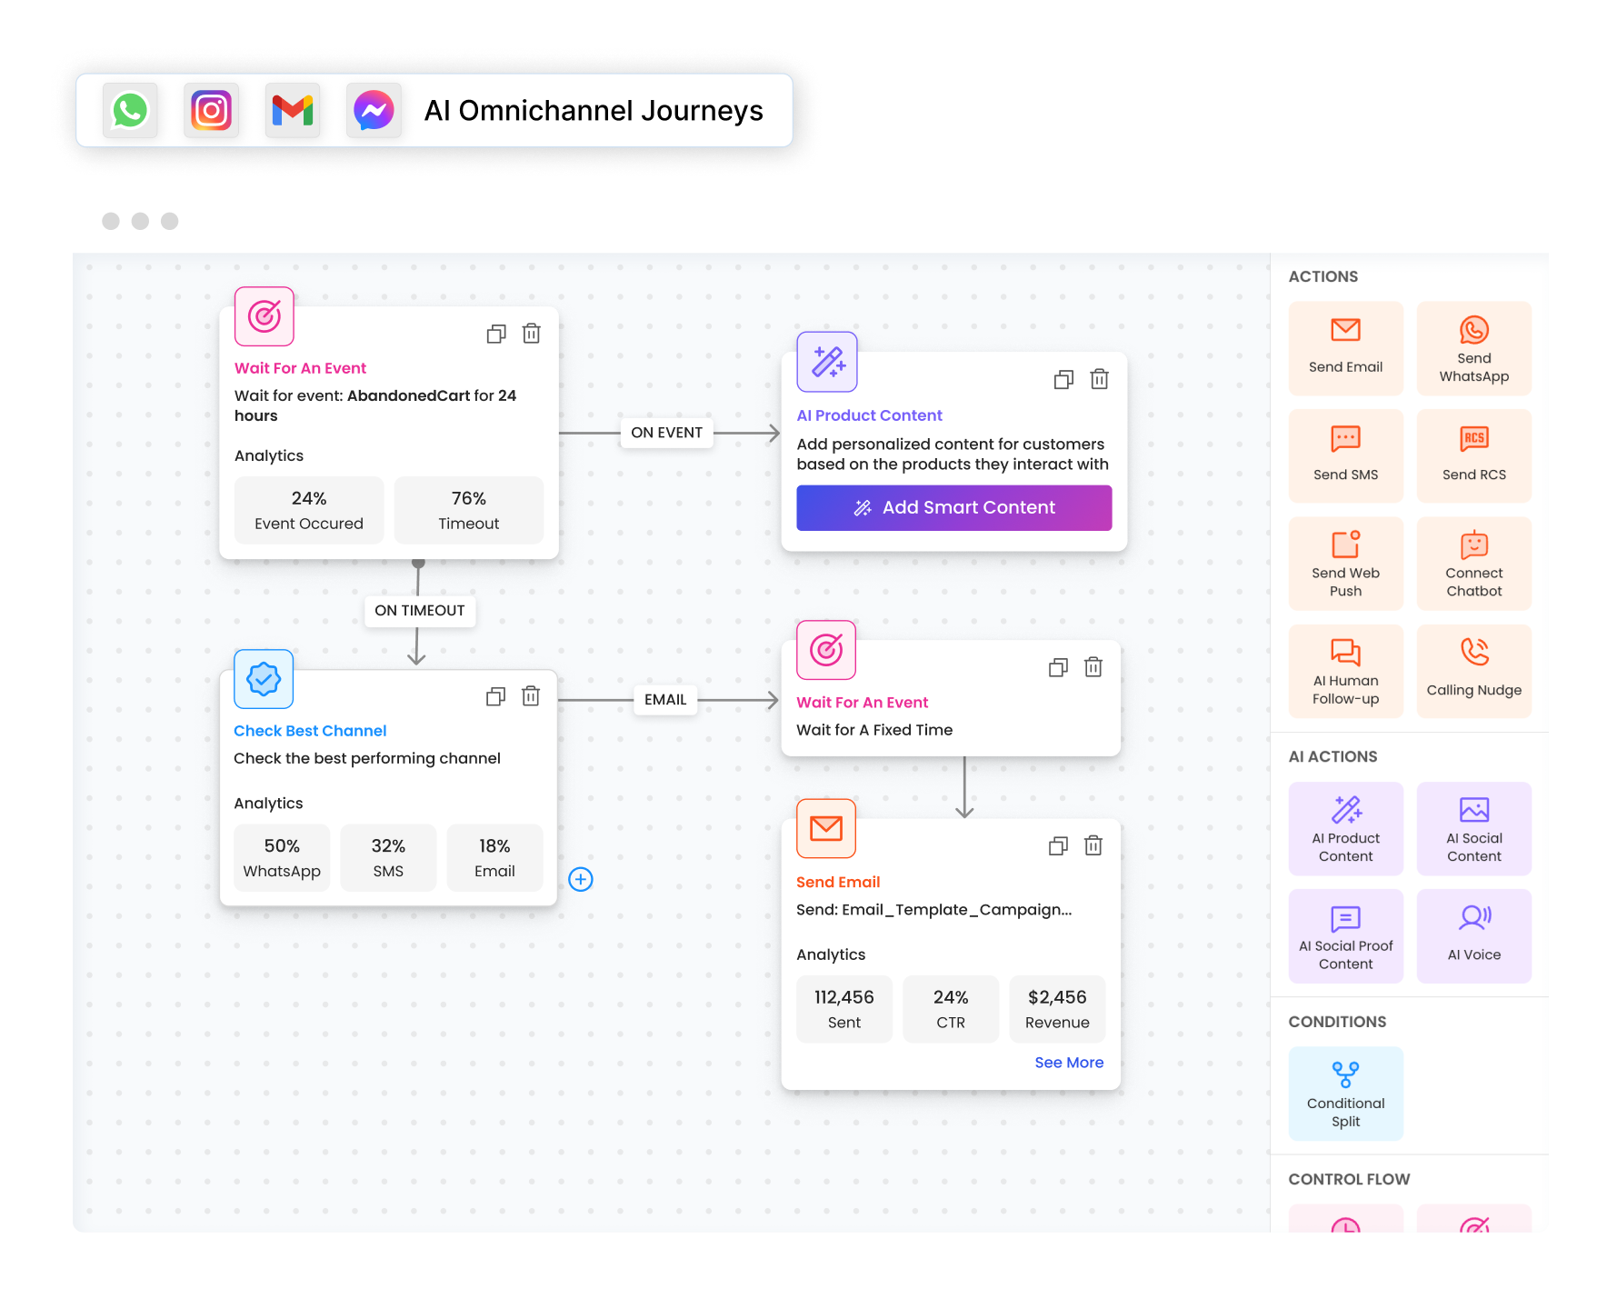Select the Send Web Push action

click(1345, 564)
